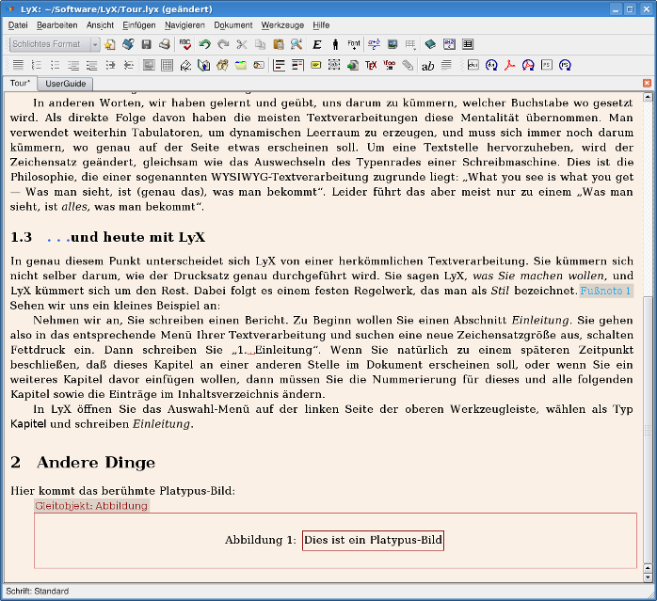657x601 pixels.
Task: Collapse the Gleitobjekt: Abbildung float label
Action: click(91, 506)
